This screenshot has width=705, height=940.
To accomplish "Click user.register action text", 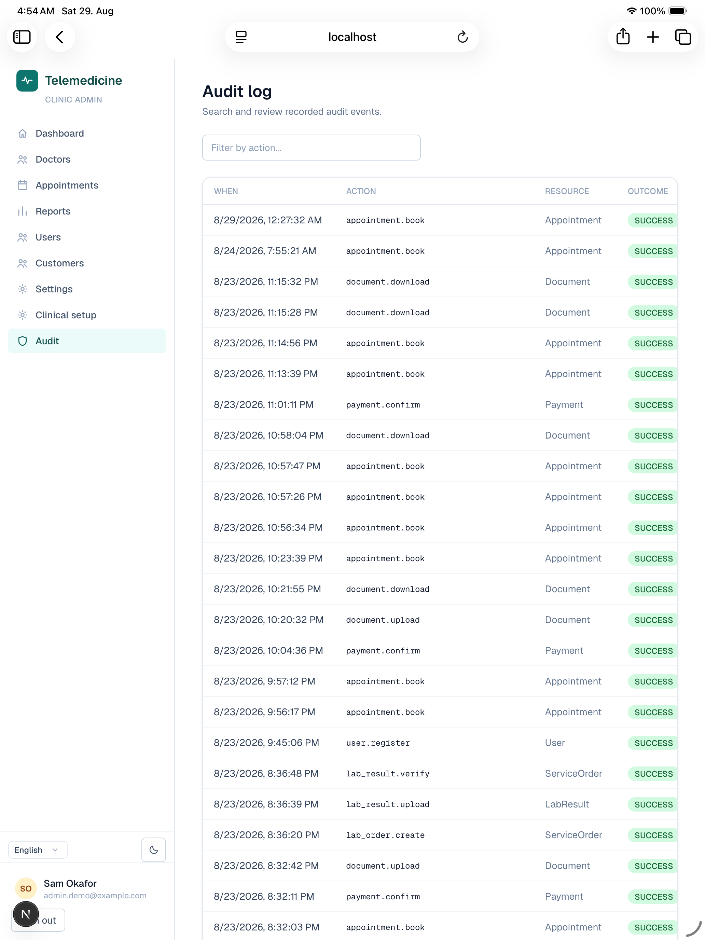I will (x=378, y=743).
